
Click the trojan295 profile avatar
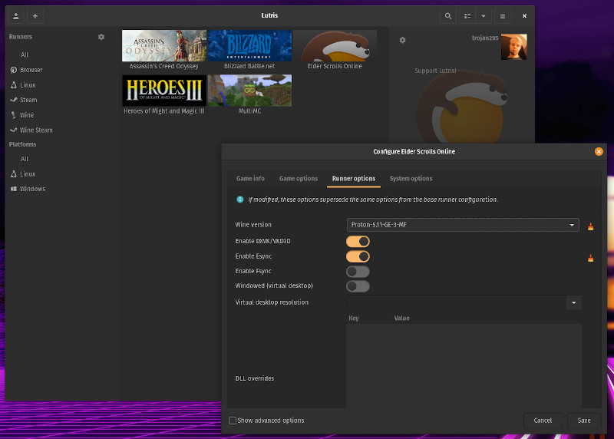(513, 47)
